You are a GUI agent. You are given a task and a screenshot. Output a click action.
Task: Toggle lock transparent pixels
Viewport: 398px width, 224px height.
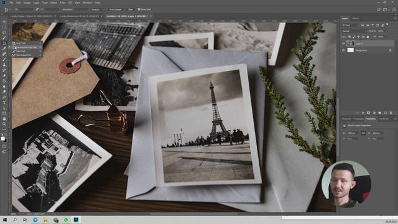point(349,37)
